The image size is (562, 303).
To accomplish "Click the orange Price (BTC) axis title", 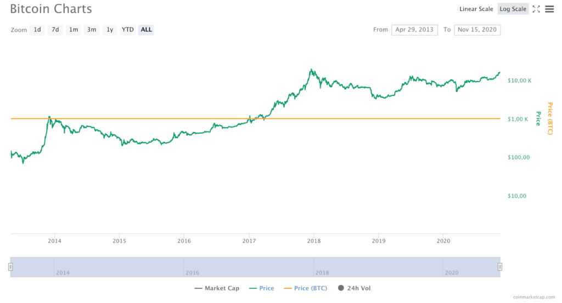I will tap(550, 118).
